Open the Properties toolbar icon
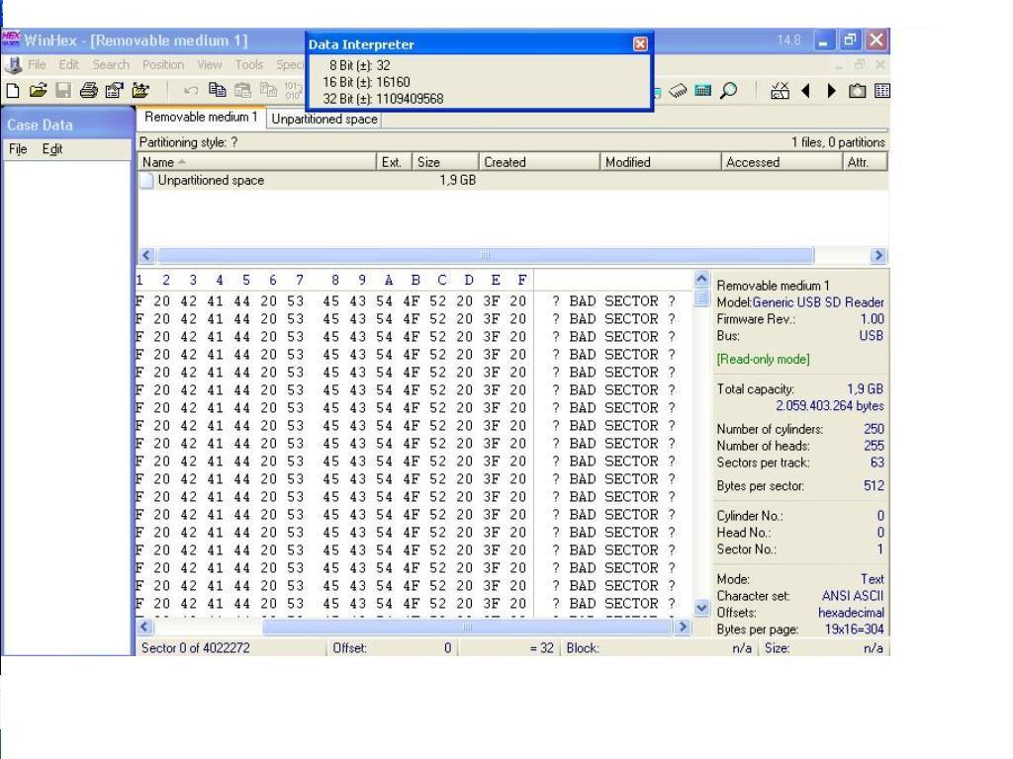Image resolution: width=1013 pixels, height=759 pixels. (114, 91)
